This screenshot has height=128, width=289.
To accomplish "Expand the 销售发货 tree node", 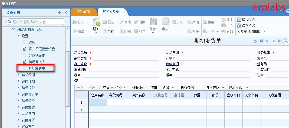I will 18,107.
